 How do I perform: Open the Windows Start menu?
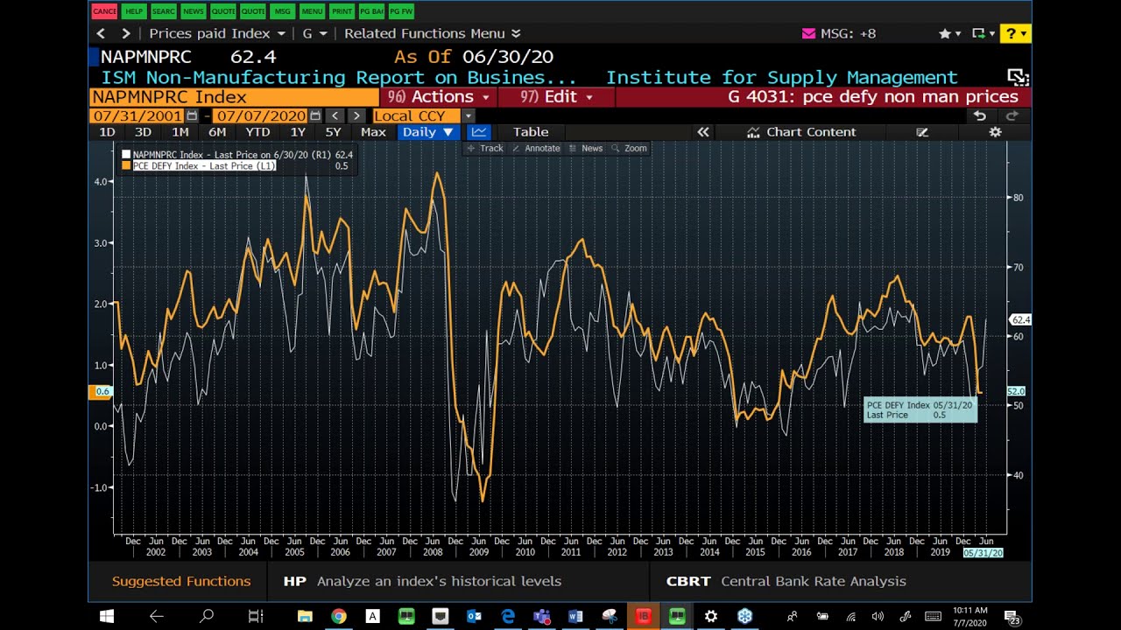[107, 617]
